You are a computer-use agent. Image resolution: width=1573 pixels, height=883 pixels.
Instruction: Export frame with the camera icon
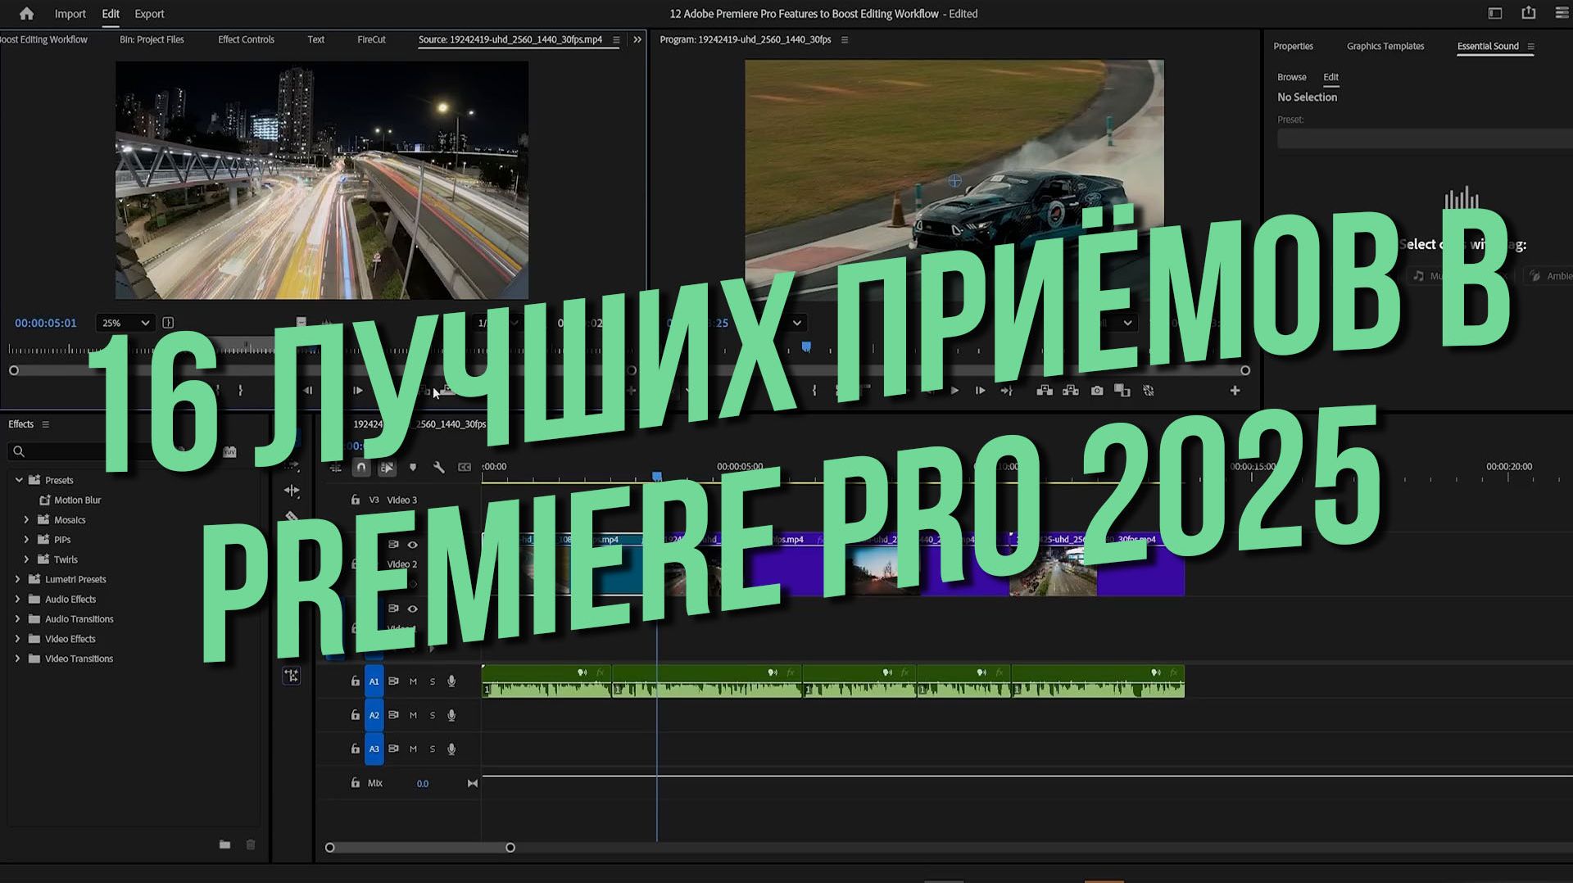(1097, 391)
